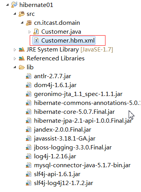Select mysql-connector-java-5.1.7-bin.jar file name
141x192 pixels.
pyautogui.click(x=82, y=165)
